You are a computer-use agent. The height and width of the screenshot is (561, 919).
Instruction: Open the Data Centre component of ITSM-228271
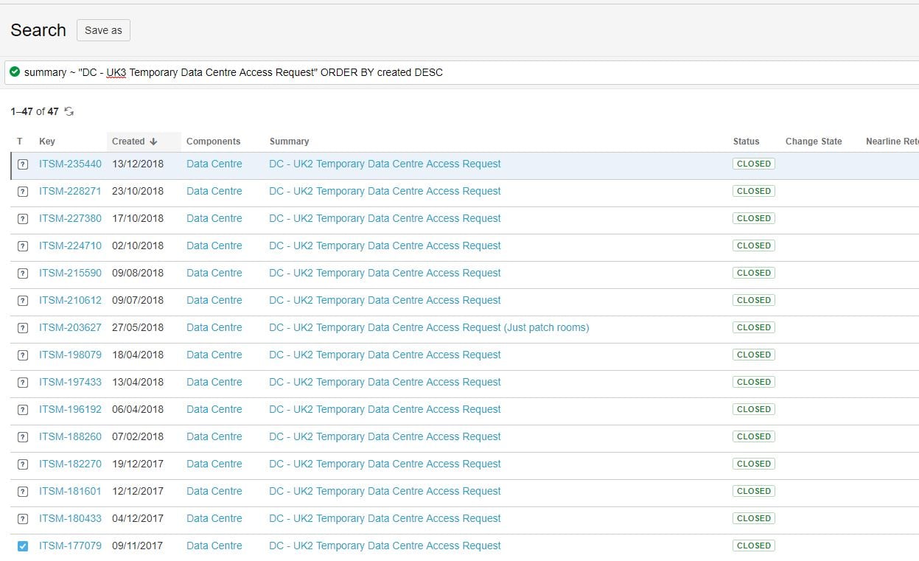[214, 191]
